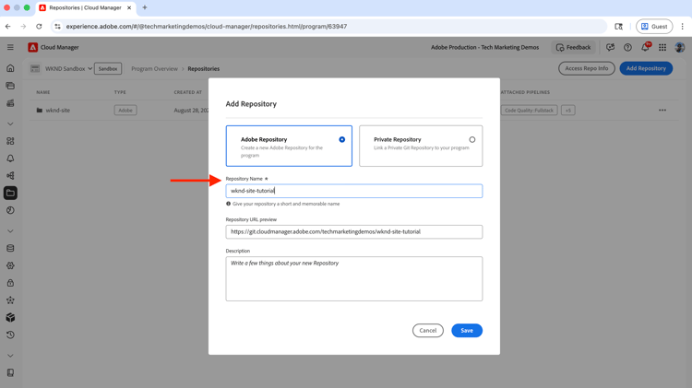Open the history icon in sidebar

10,335
